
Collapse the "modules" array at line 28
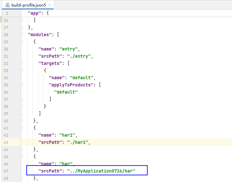pyautogui.click(x=22, y=35)
